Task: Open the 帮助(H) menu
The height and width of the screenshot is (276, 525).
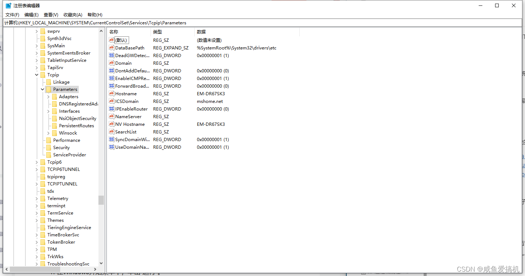Action: coord(95,15)
